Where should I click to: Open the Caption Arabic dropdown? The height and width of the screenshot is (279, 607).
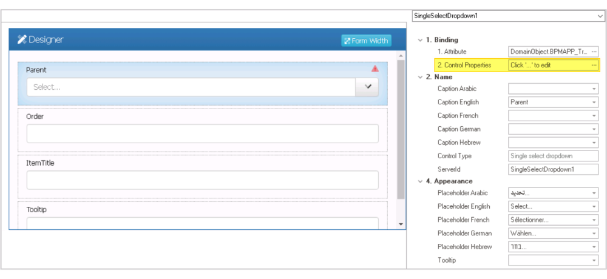pos(594,89)
